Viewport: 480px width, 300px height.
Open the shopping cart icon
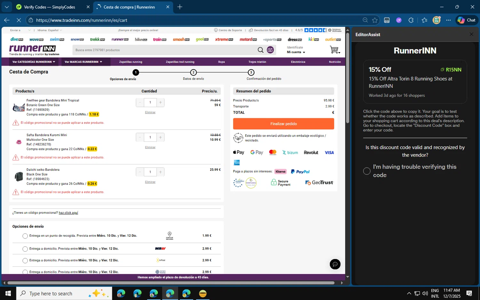[x=335, y=50]
